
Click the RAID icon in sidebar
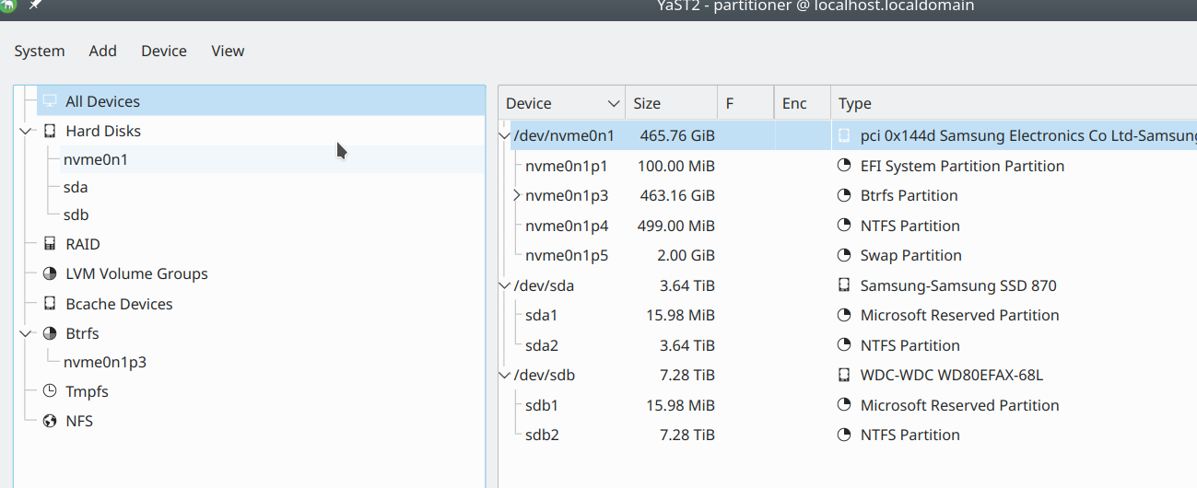[x=50, y=244]
